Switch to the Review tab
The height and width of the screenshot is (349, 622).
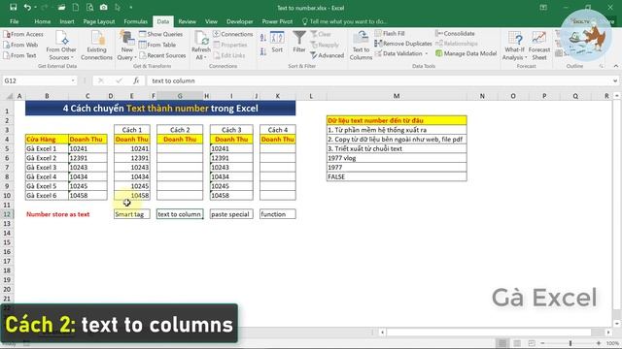187,21
